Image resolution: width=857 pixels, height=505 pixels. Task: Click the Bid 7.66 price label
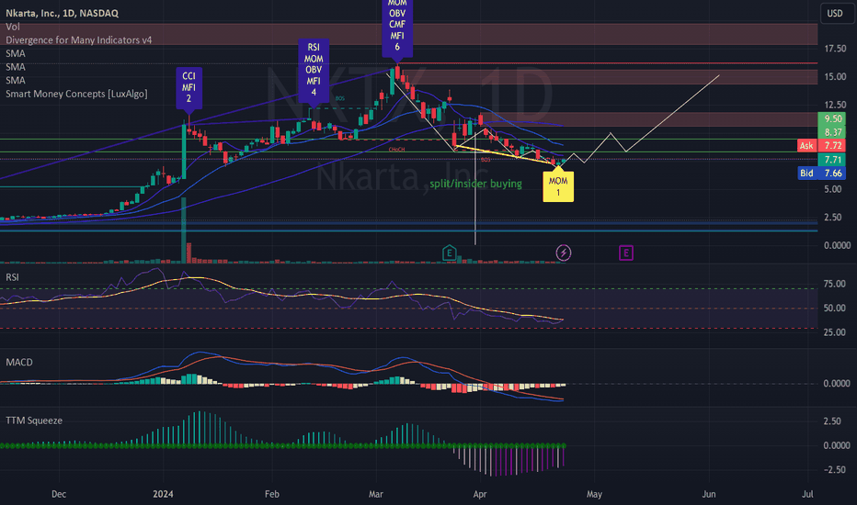(821, 173)
